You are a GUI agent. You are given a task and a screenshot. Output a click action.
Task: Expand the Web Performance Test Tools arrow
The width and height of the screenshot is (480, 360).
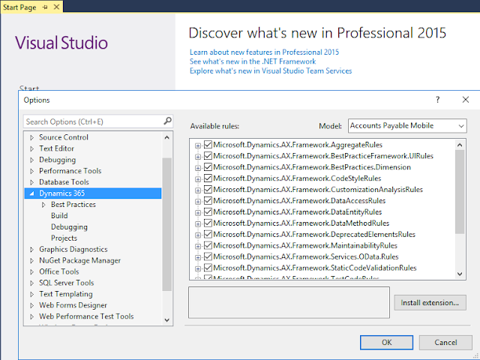[x=31, y=316]
